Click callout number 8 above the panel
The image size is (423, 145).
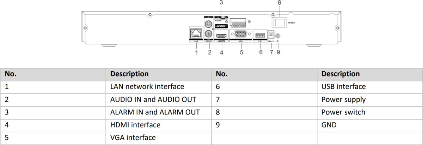pos(280,3)
